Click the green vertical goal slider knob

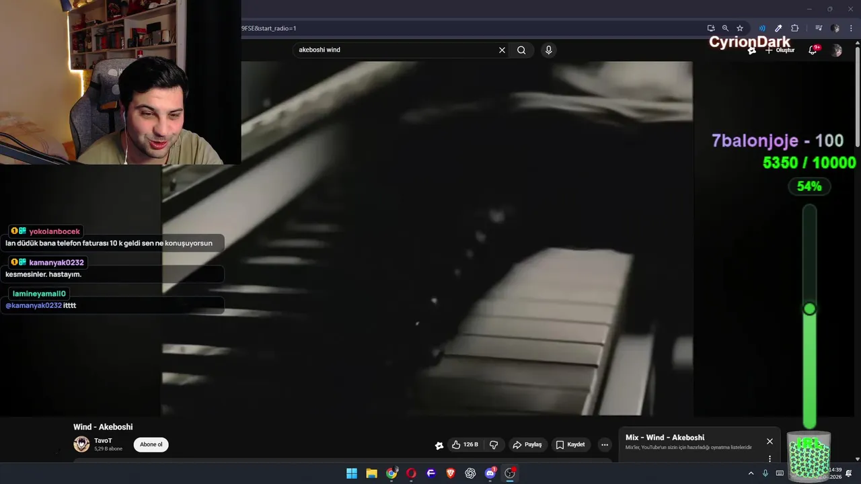click(x=809, y=309)
